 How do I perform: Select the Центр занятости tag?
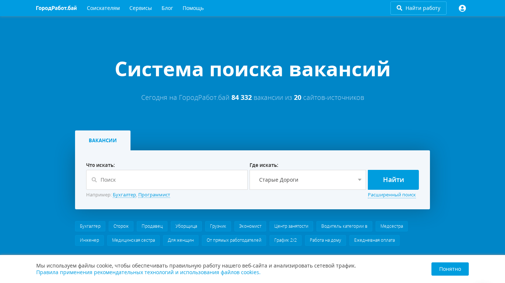(291, 226)
